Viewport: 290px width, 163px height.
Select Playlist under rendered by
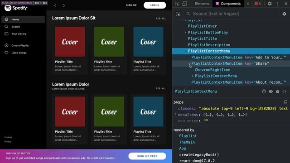coord(188,136)
